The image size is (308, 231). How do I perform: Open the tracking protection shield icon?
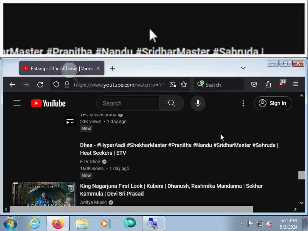coord(56,85)
